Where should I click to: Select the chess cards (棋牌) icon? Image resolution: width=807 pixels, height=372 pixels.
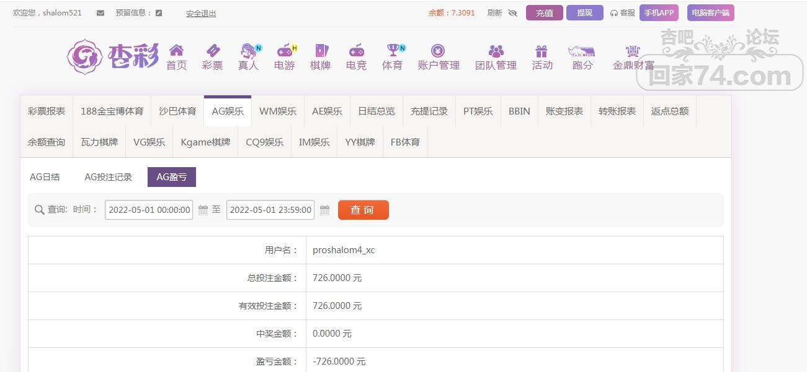point(320,50)
